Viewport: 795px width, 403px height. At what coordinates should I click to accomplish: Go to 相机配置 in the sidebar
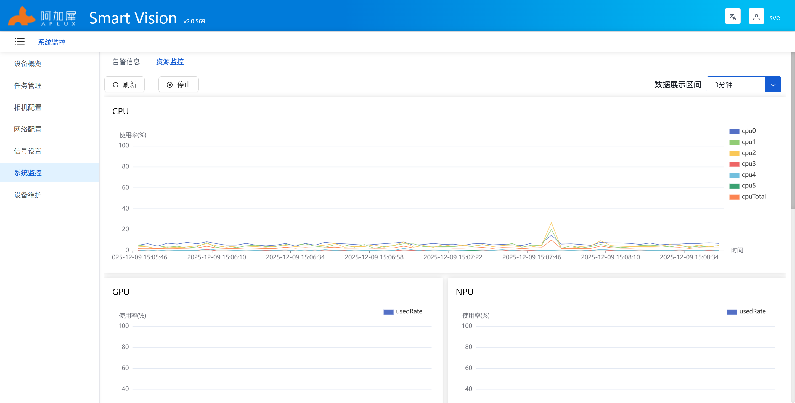pyautogui.click(x=28, y=108)
